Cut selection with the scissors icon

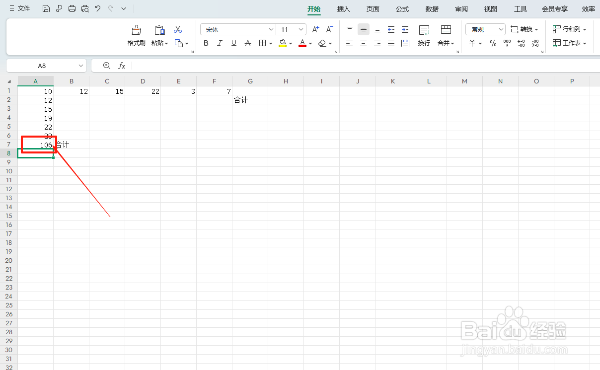coord(178,29)
